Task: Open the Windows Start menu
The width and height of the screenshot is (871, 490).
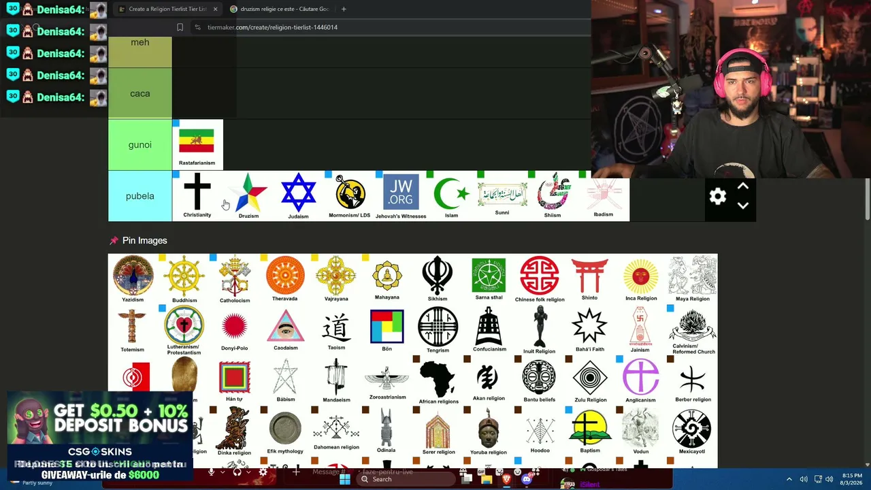Action: (x=345, y=479)
